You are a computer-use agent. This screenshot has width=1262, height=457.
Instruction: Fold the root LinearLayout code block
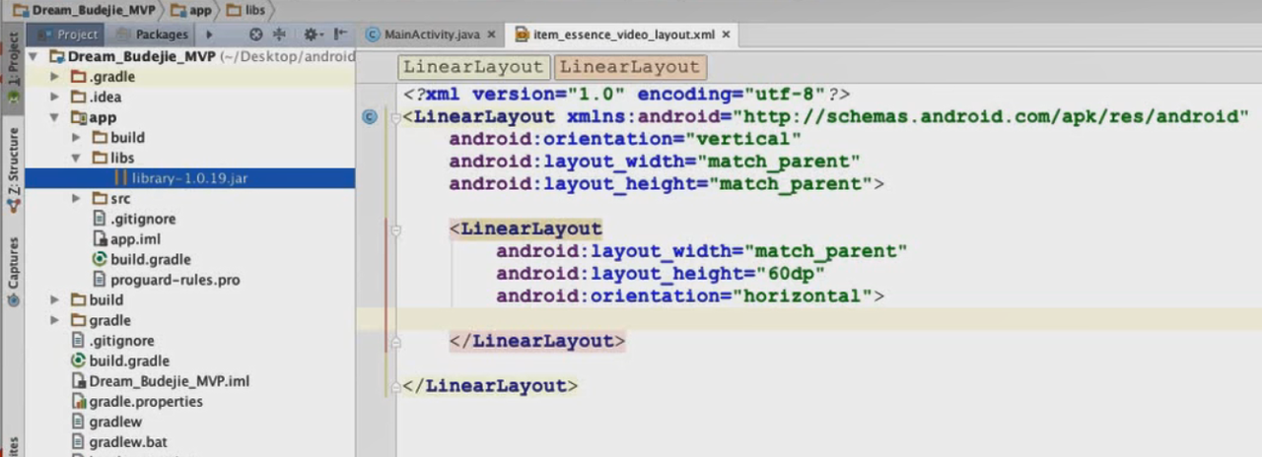[x=395, y=117]
